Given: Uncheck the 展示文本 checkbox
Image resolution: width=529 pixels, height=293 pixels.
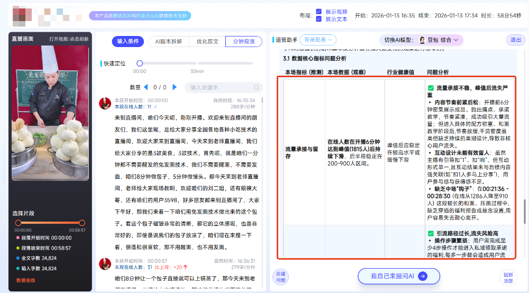Looking at the screenshot, I should 318,19.
